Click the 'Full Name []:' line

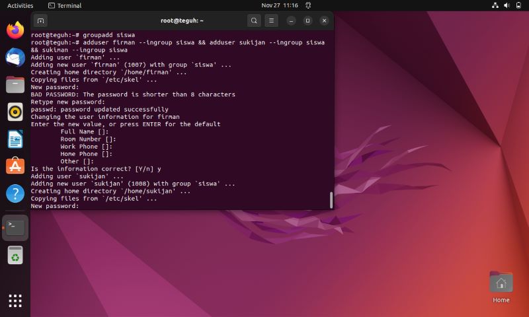click(x=85, y=131)
